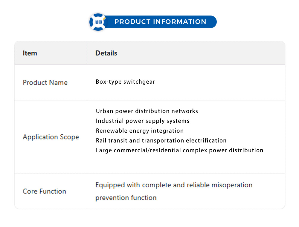299x227 pixels.
Task: Click the word 'misoperation' in Core Function
Action: click(x=232, y=185)
